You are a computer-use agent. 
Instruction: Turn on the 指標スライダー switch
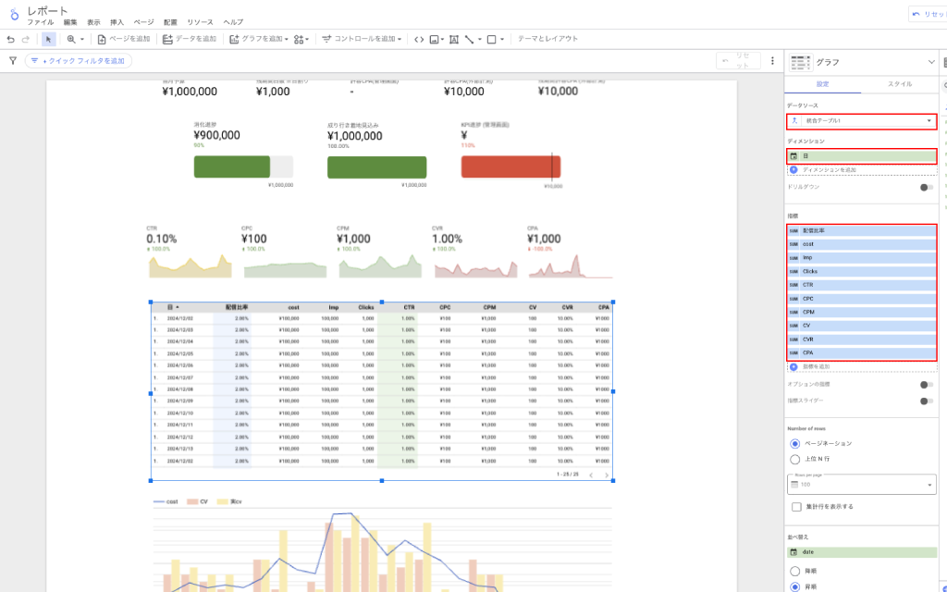pyautogui.click(x=926, y=401)
